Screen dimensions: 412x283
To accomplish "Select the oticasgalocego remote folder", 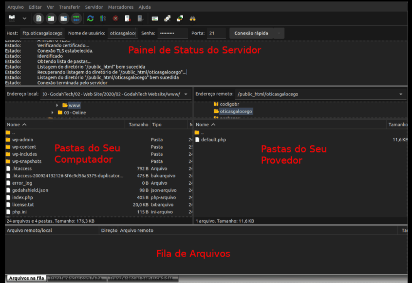I will pyautogui.click(x=233, y=112).
